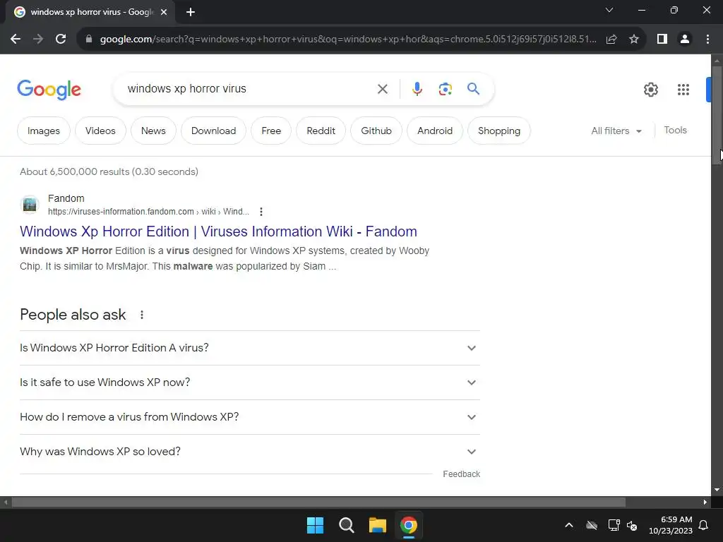The width and height of the screenshot is (723, 542).
Task: Open a new tab with plus button
Action: tap(191, 12)
